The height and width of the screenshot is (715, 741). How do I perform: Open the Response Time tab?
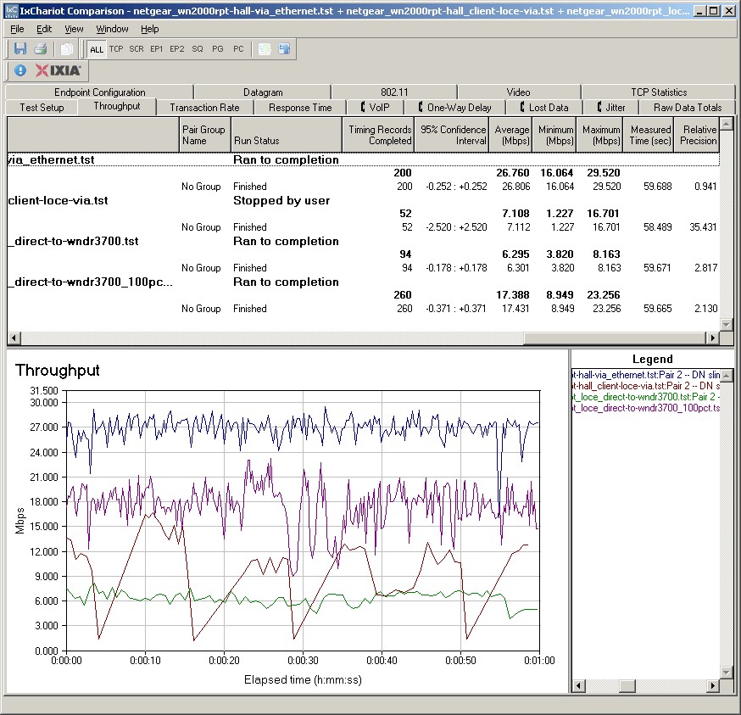click(x=300, y=108)
